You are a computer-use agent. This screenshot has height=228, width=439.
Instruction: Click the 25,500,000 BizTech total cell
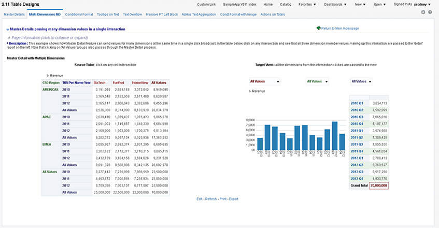102,192
